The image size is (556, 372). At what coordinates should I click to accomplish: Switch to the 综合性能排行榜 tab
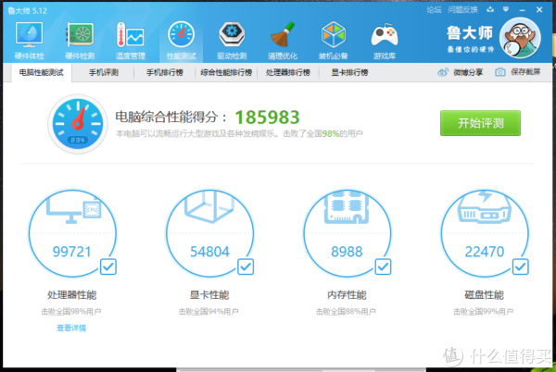226,72
